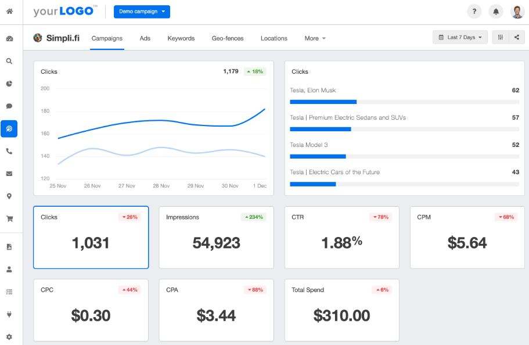Click the 26% badge on Clicks card

pos(129,217)
